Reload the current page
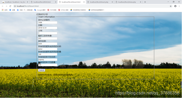Screen dimensions: 182x98 (10, 6)
